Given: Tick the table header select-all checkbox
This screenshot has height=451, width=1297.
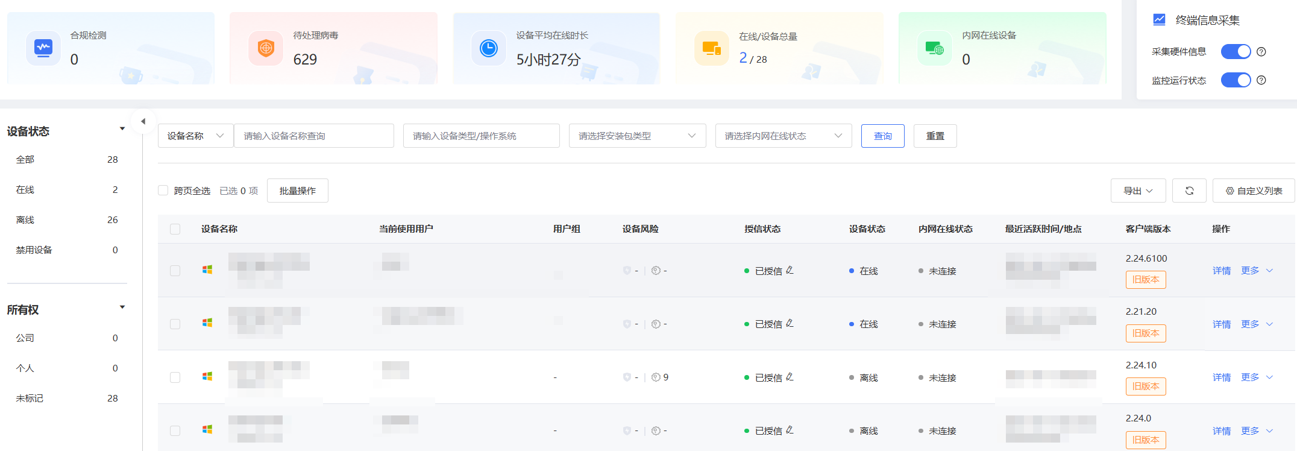Looking at the screenshot, I should point(175,229).
